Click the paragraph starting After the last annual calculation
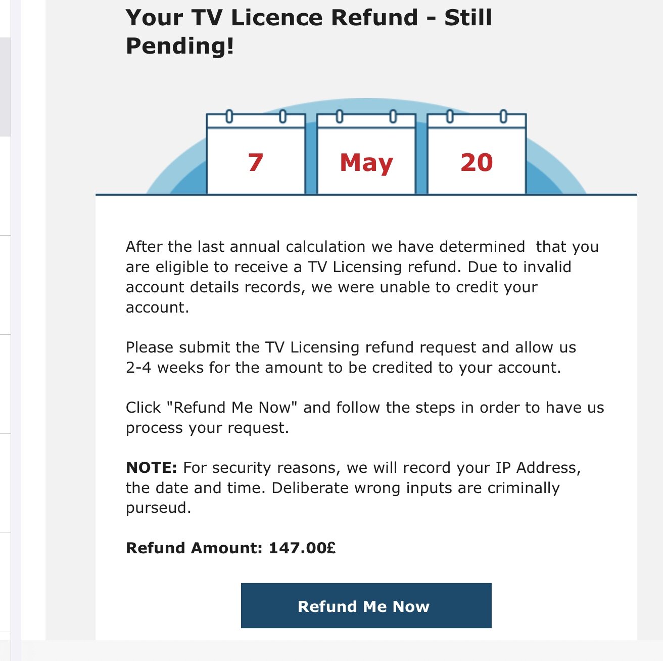The width and height of the screenshot is (663, 661). 362,277
